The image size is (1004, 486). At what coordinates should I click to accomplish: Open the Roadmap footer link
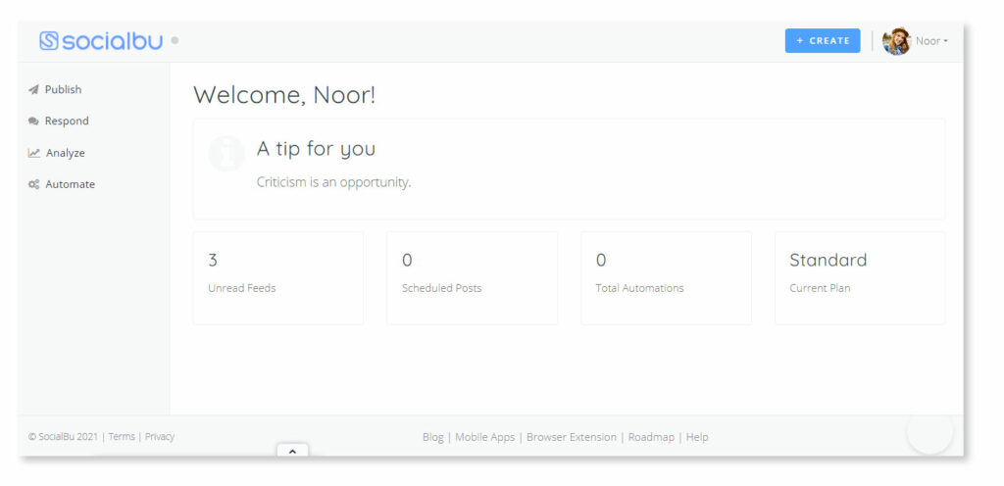coord(651,437)
